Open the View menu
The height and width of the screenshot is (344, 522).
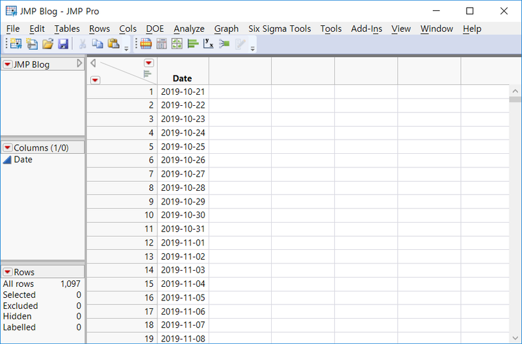[x=401, y=29]
